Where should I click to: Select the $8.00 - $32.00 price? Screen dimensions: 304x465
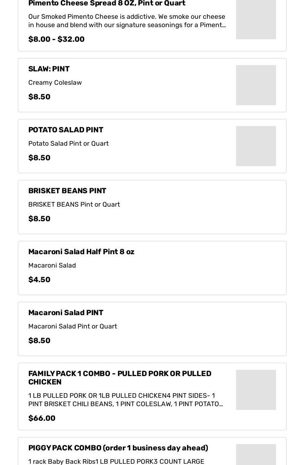(x=56, y=39)
